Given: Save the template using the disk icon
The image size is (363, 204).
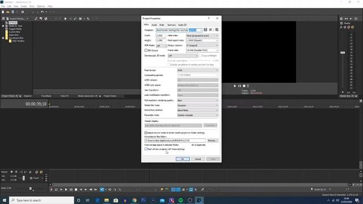Looking at the screenshot, I should 205,29.
